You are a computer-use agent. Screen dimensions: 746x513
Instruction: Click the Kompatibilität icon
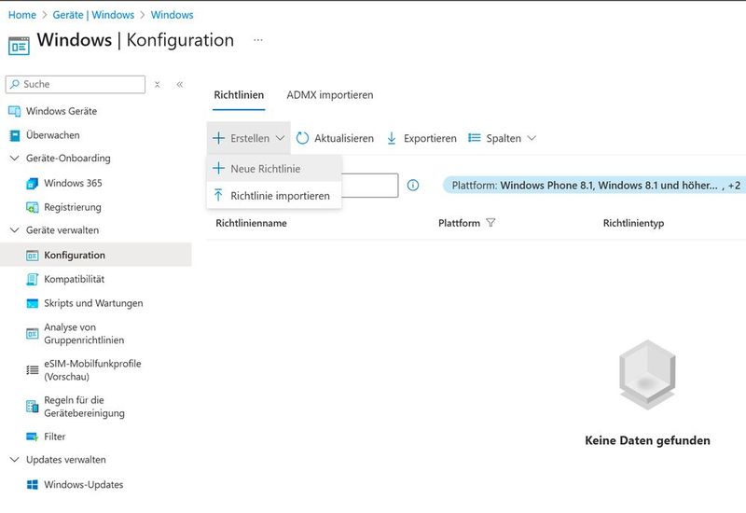pyautogui.click(x=32, y=279)
